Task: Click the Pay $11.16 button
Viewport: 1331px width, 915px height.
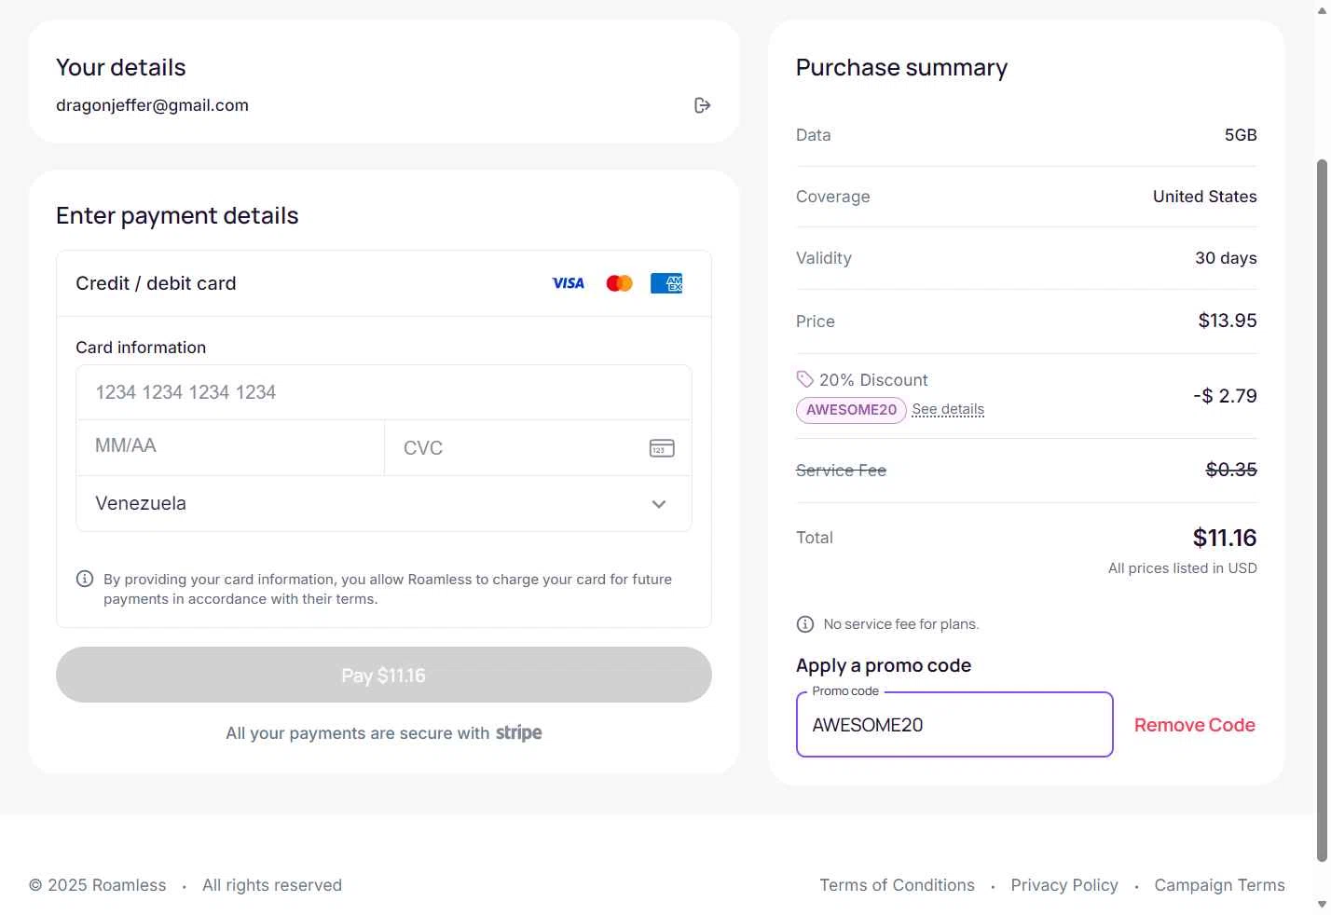Action: coord(384,675)
